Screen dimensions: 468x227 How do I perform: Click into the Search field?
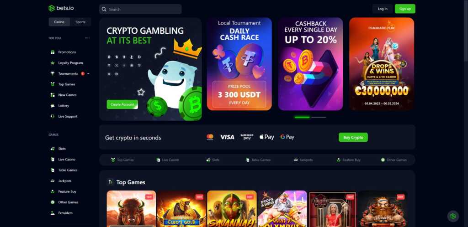(140, 9)
